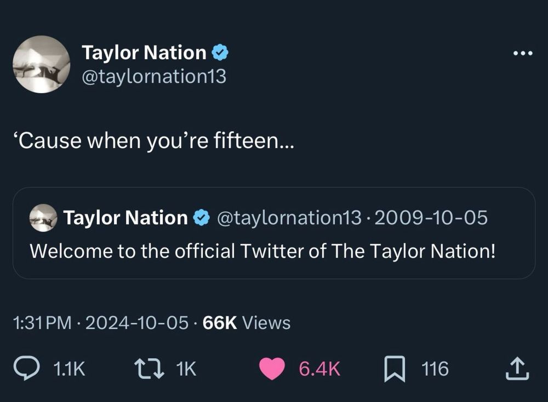Viewport: 548px width, 402px height.
Task: Click the quoted tweet's verified badge
Action: click(x=202, y=218)
